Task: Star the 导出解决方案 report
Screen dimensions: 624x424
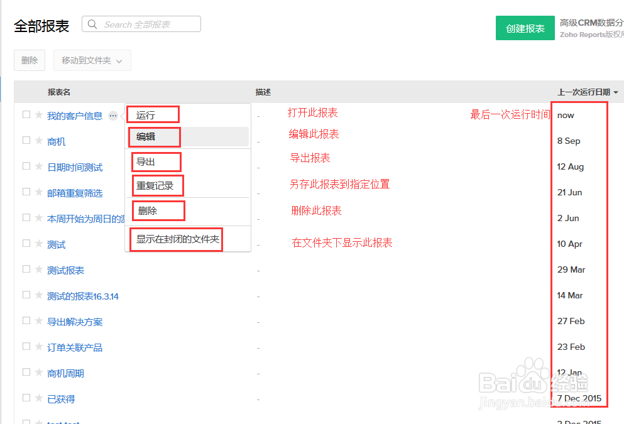Action: click(x=39, y=321)
